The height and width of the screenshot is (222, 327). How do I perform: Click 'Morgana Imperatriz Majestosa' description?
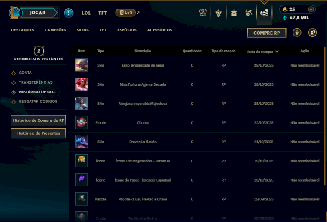click(143, 104)
